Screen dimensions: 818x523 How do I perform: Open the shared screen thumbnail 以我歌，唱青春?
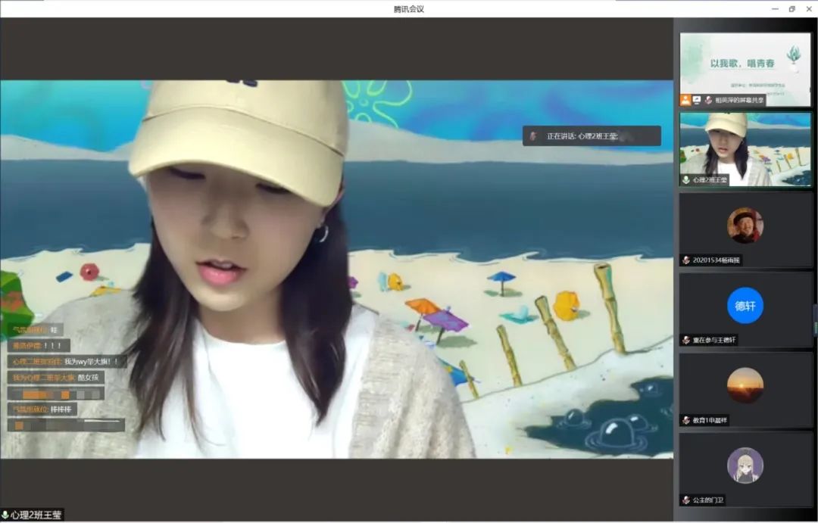click(745, 64)
